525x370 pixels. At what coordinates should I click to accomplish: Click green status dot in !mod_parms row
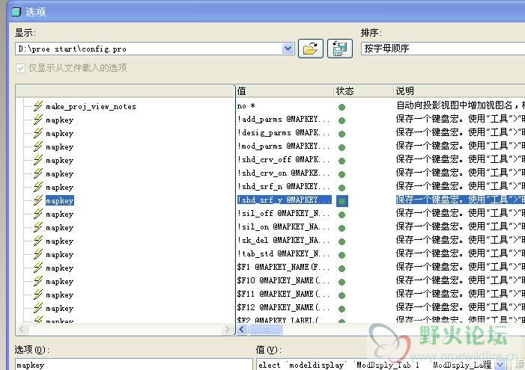pos(342,147)
